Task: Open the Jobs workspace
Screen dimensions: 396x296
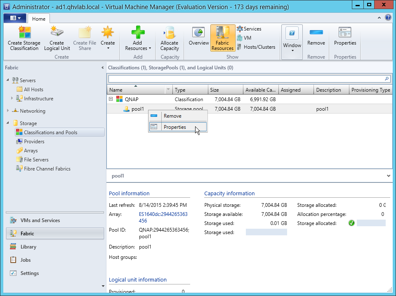Action: pyautogui.click(x=55, y=260)
